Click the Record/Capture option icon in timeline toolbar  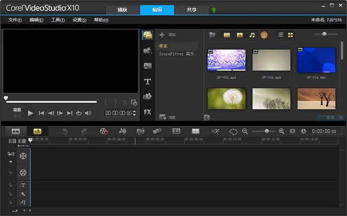point(104,131)
